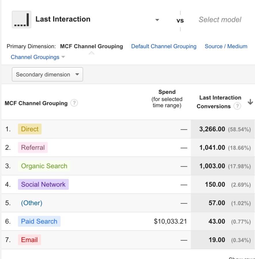Switch to Source / Medium dimension
Image resolution: width=255 pixels, height=259 pixels.
point(226,46)
